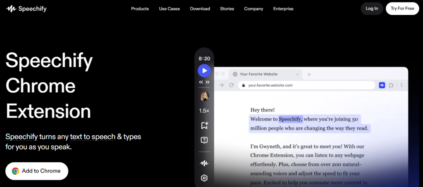Image resolution: width=423 pixels, height=187 pixels.
Task: Click the question mark help icon
Action: [x=204, y=140]
